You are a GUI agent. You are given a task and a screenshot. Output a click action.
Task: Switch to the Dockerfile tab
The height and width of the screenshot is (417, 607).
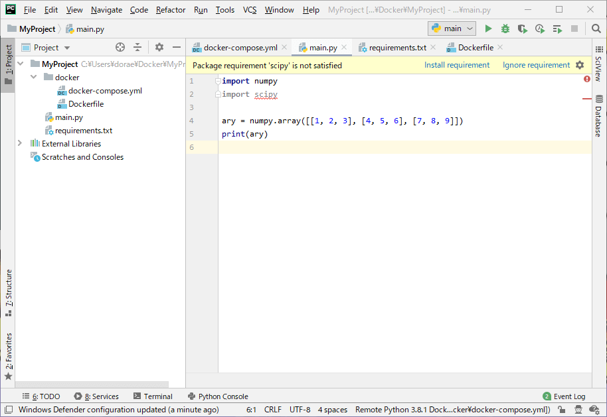476,47
